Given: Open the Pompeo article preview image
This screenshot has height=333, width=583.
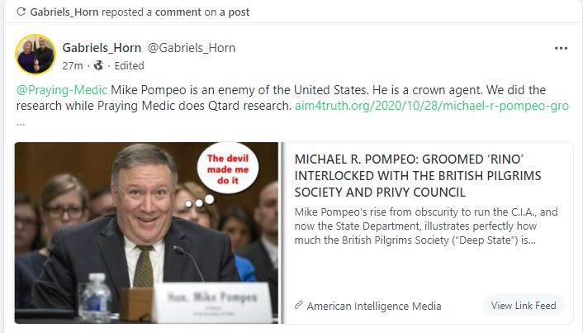Looking at the screenshot, I should coord(146,232).
